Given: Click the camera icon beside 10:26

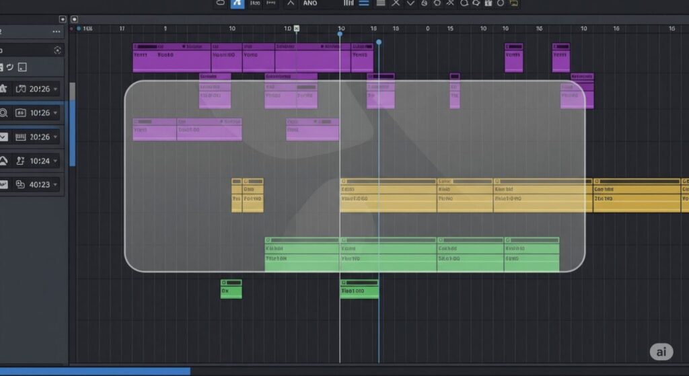Looking at the screenshot, I should pos(21,113).
